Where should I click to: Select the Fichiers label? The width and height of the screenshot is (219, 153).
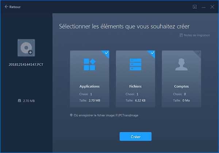(135, 86)
